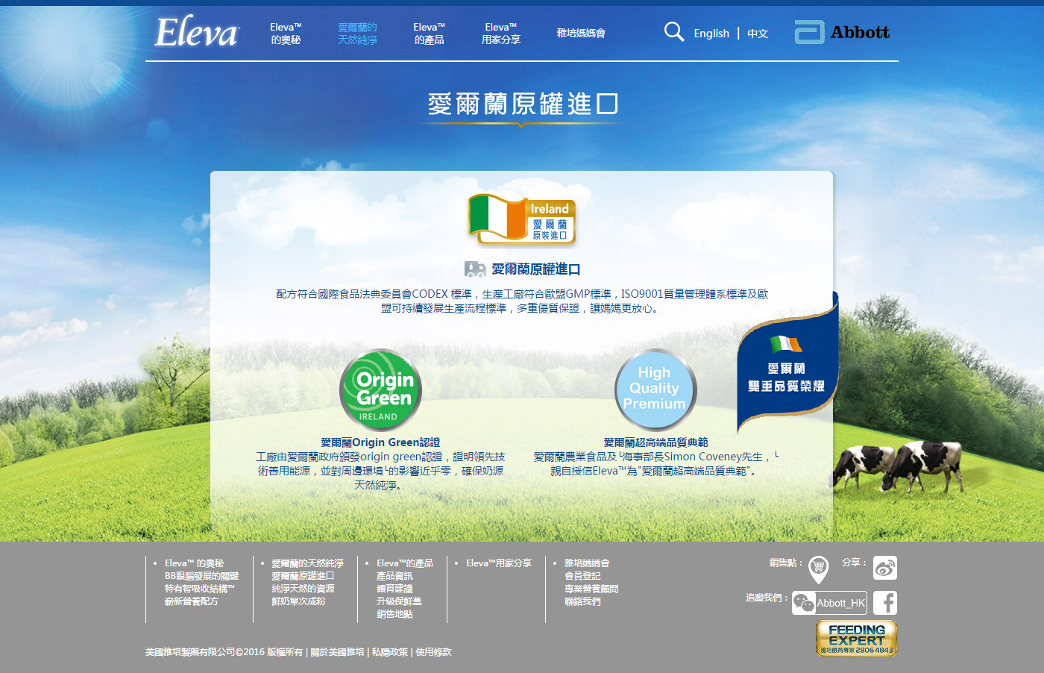The width and height of the screenshot is (1044, 673).
Task: Open footer link 愛爾蘭的天然純淨
Action: tap(307, 563)
